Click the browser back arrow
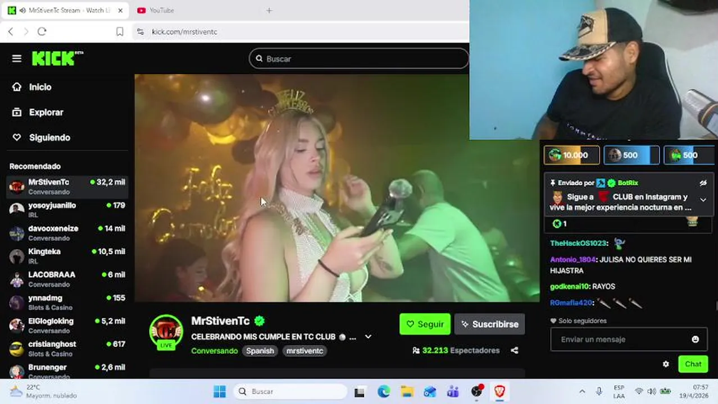 (x=10, y=31)
